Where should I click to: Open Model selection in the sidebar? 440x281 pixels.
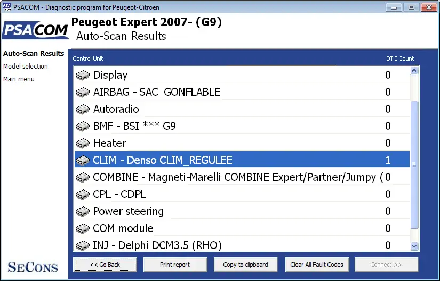point(26,67)
